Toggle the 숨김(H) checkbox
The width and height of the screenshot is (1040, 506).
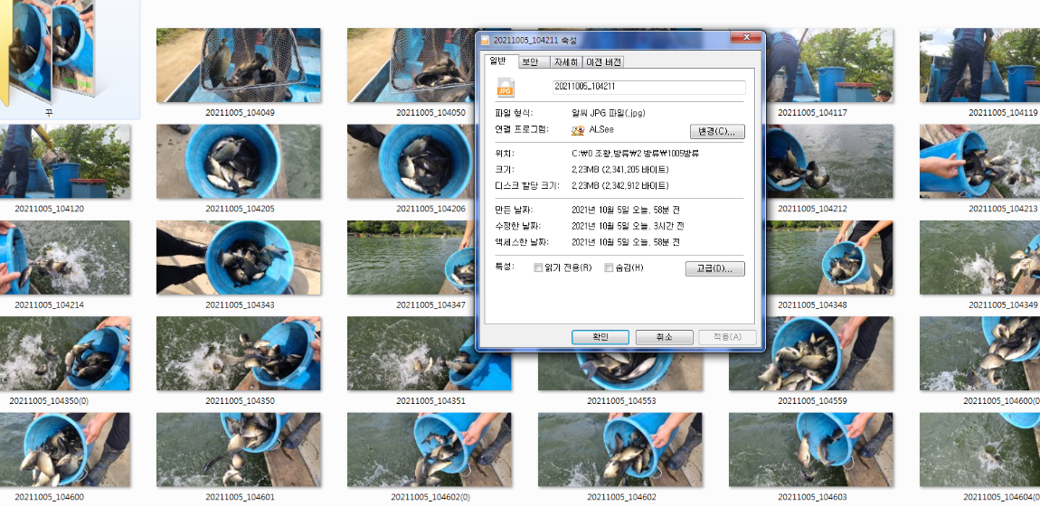[x=609, y=268]
